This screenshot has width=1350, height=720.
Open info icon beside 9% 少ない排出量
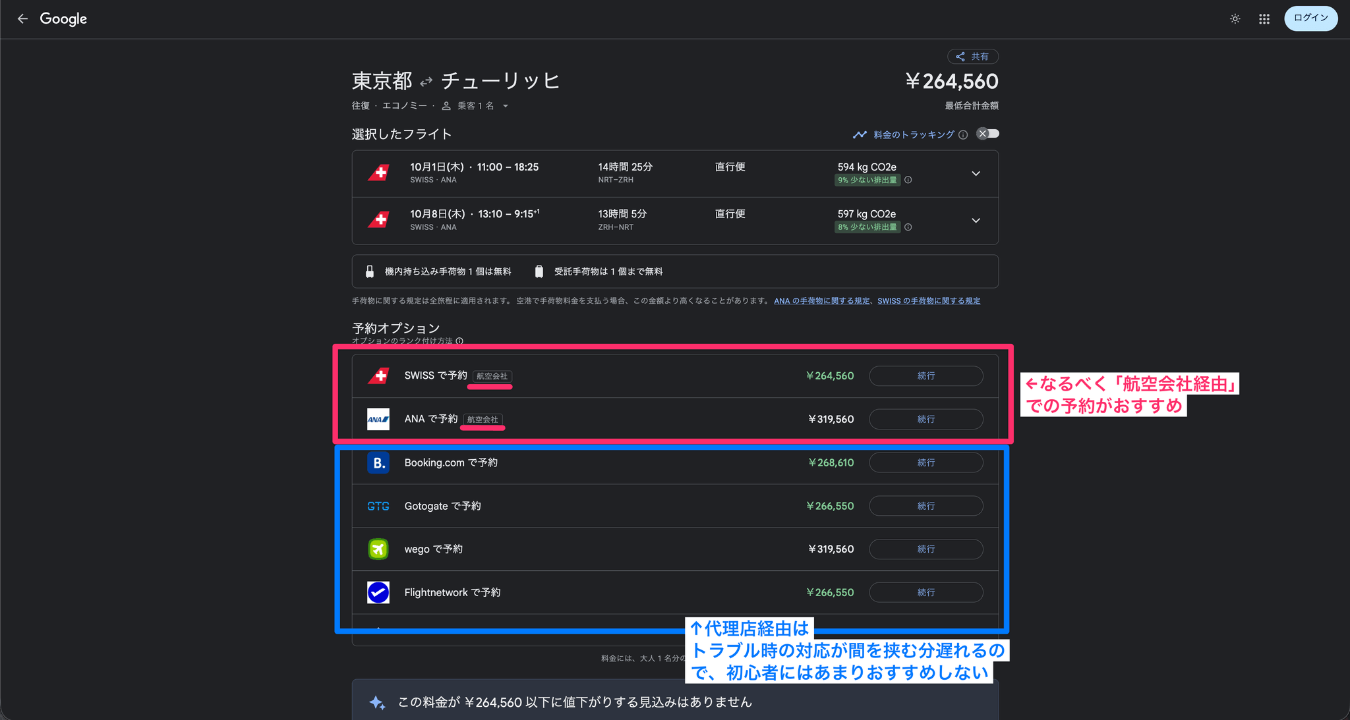[908, 180]
